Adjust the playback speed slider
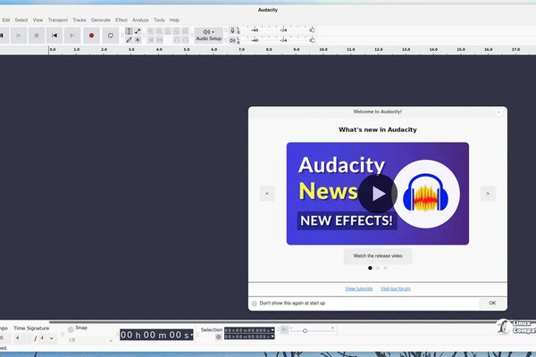Viewport: 536px width, 357px height. (x=305, y=331)
